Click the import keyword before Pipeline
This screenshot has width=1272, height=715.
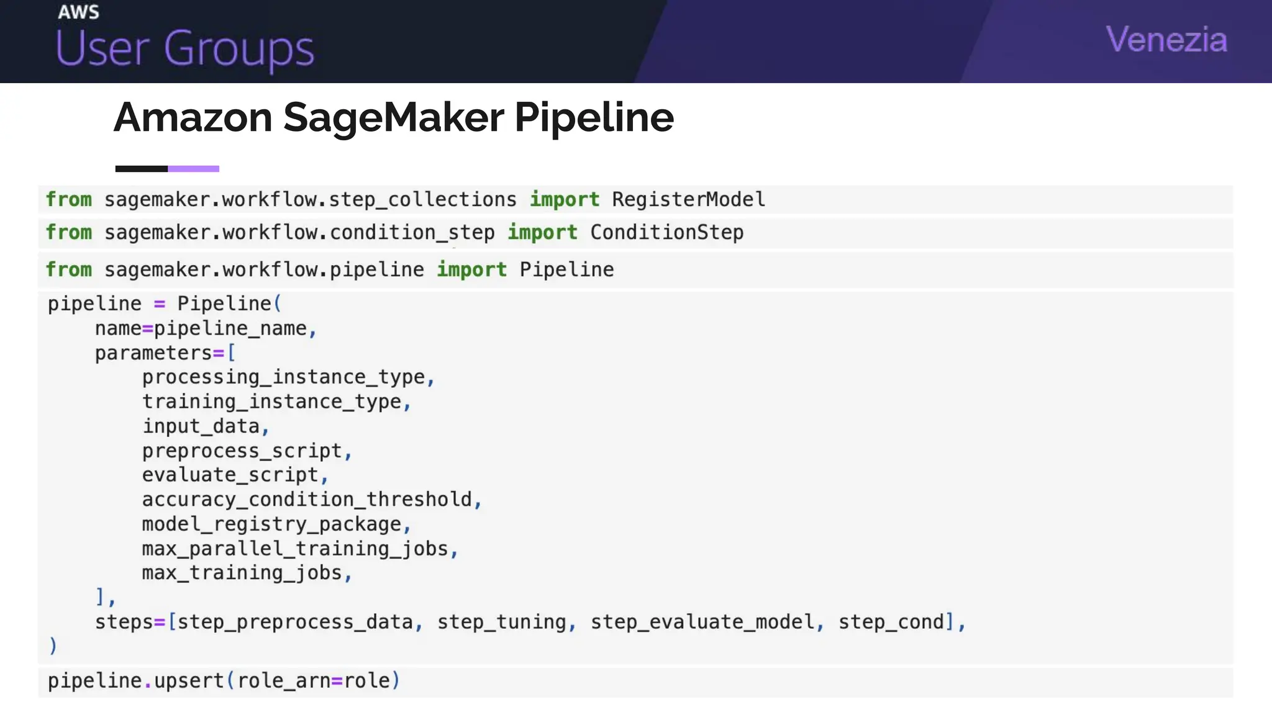coord(471,269)
